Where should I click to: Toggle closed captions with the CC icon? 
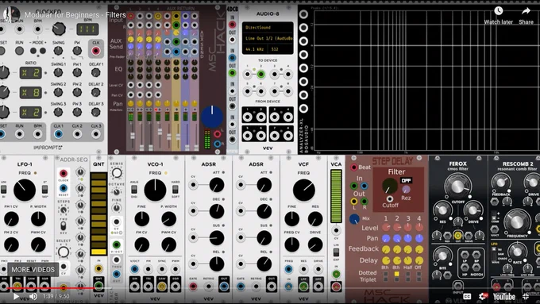(467, 296)
